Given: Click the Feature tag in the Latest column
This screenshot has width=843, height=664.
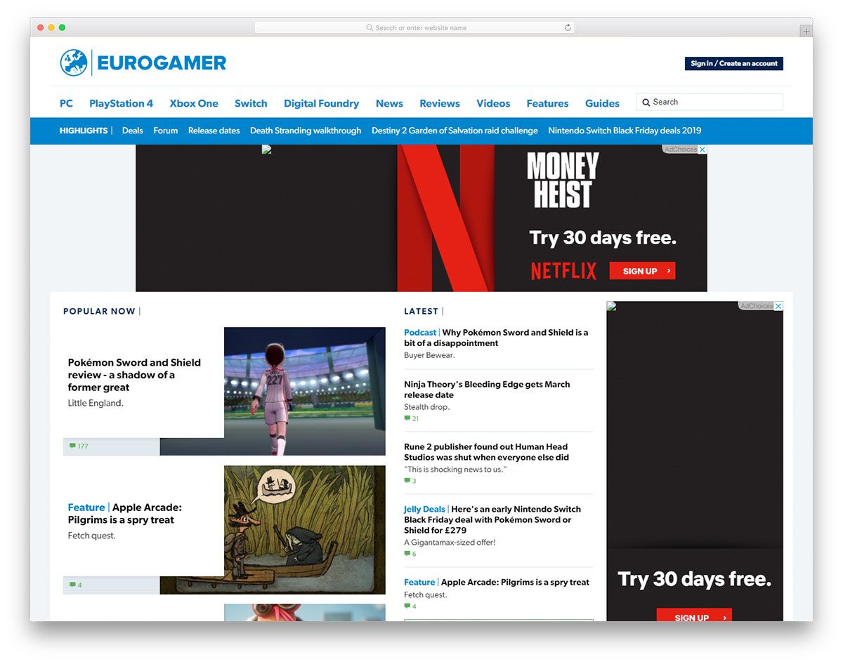Looking at the screenshot, I should [x=419, y=583].
